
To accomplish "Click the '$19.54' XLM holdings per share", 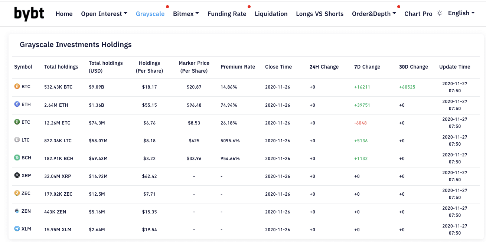I will [149, 229].
